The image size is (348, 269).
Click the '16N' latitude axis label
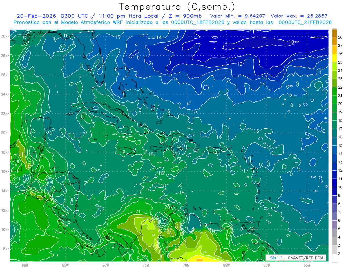(5, 171)
